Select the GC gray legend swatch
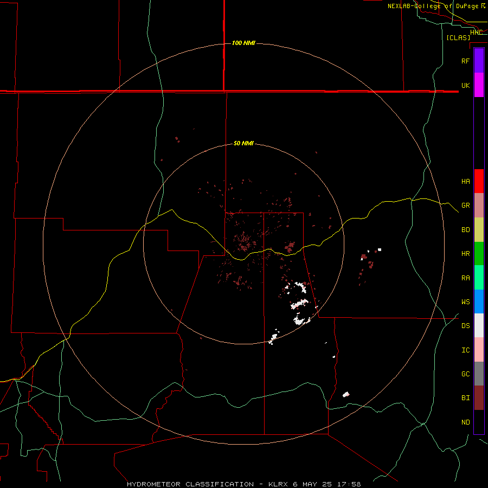Screen dimensions: 488x488 point(479,374)
